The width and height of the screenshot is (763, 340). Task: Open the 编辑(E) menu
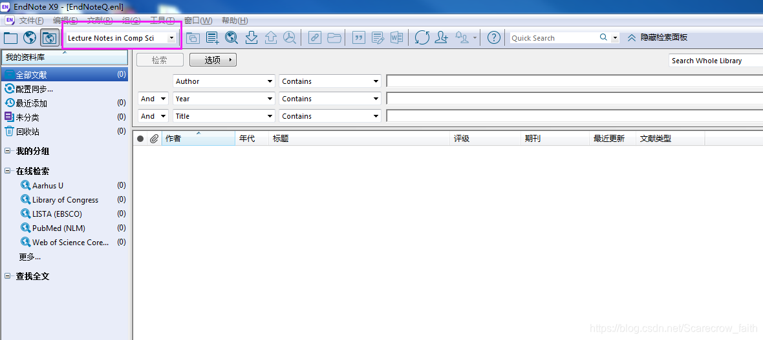click(x=65, y=21)
